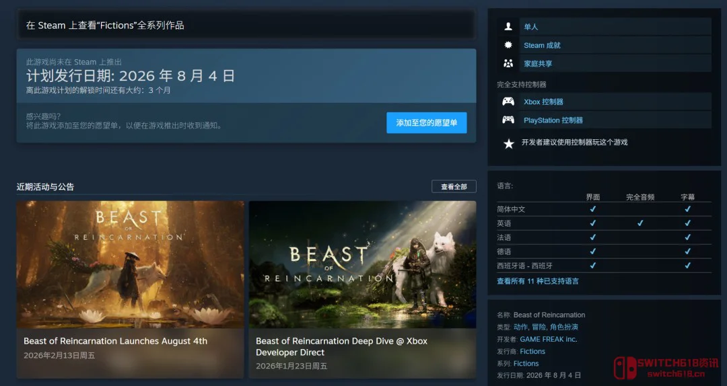Click the 字幕 checkmark for 德语
727x386 pixels.
click(687, 251)
